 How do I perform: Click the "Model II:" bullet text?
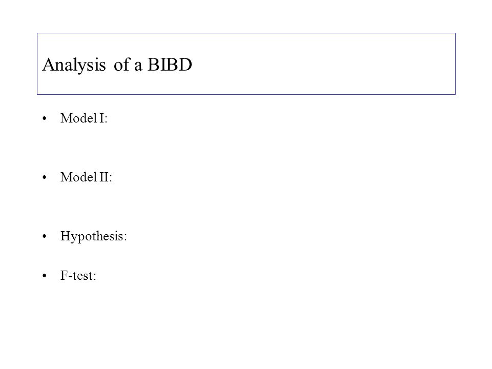tap(86, 177)
